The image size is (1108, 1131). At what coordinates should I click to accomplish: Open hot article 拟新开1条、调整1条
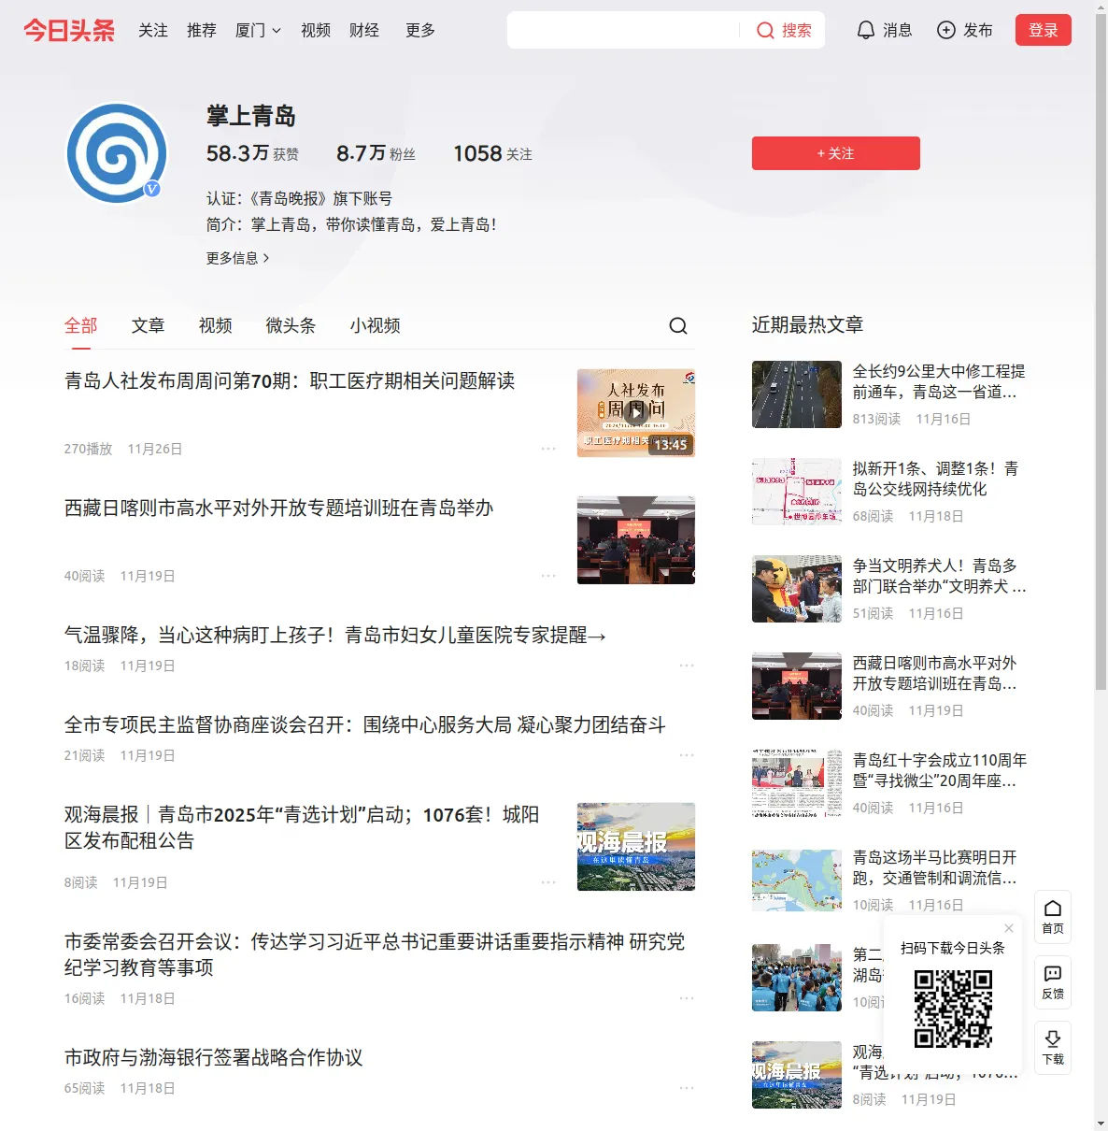[936, 479]
